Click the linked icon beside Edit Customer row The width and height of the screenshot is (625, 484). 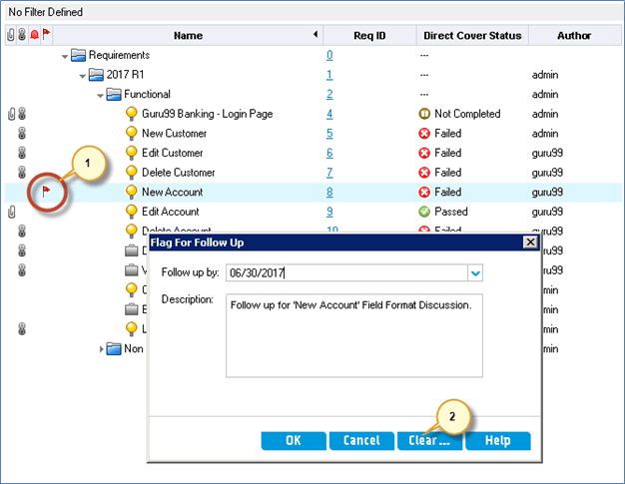pyautogui.click(x=22, y=154)
